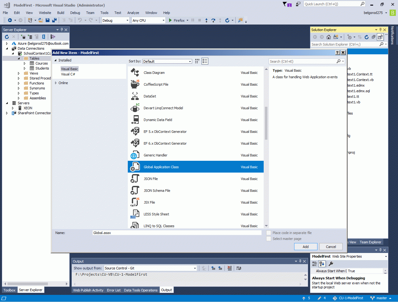This screenshot has height=302, width=398.
Task: Open the Debug configuration dropdown
Action: (115, 20)
